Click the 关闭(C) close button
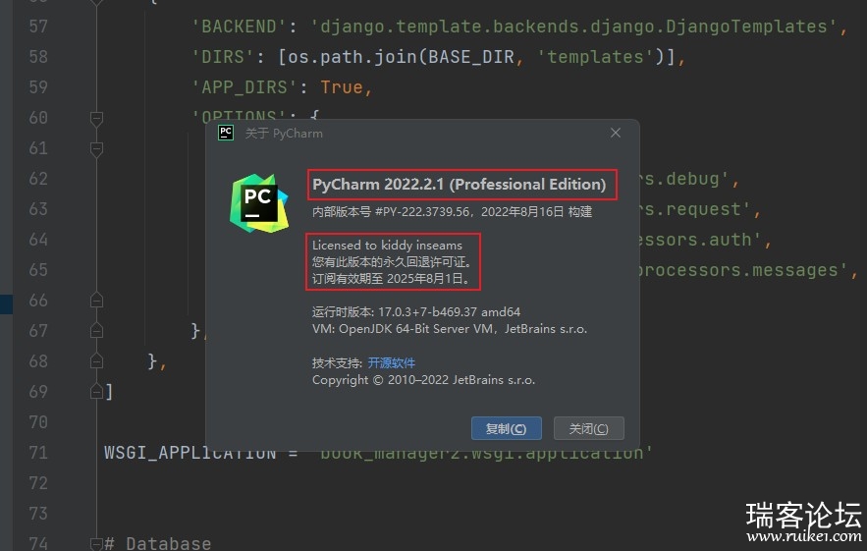 589,429
